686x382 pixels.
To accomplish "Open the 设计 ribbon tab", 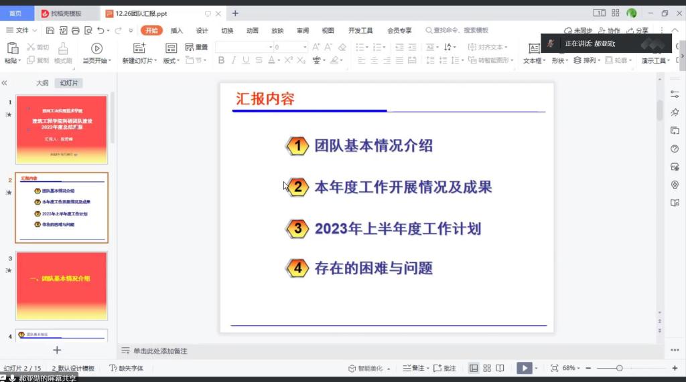I will [x=202, y=30].
